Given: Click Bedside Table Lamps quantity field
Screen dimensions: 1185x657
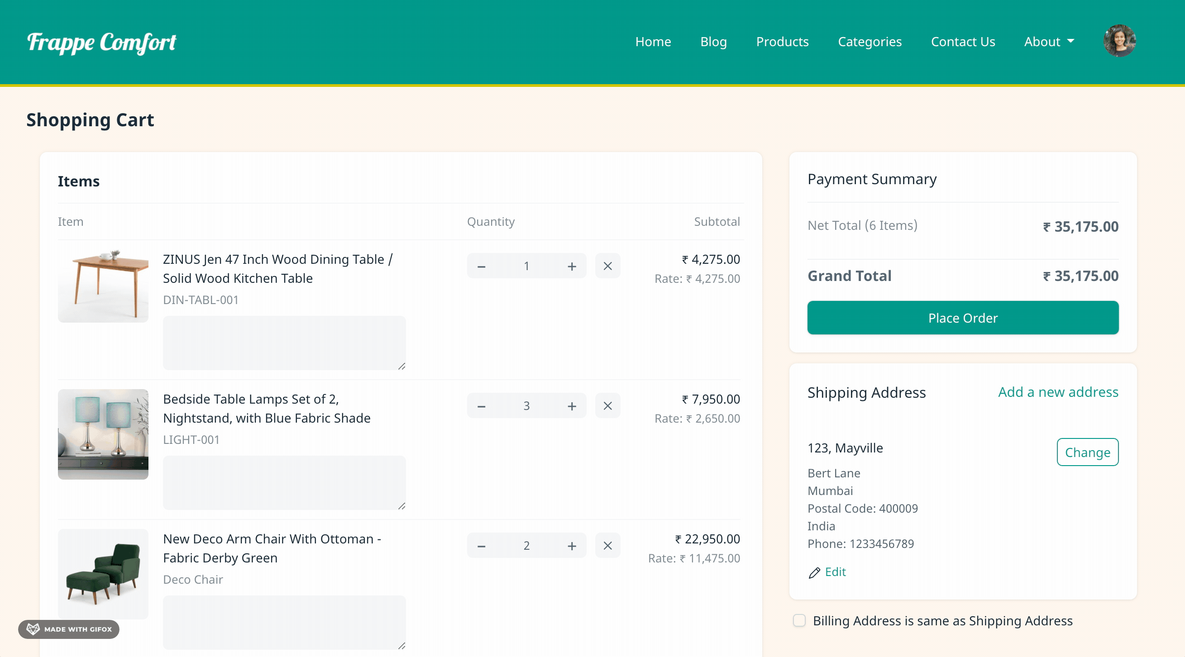Looking at the screenshot, I should pyautogui.click(x=527, y=406).
